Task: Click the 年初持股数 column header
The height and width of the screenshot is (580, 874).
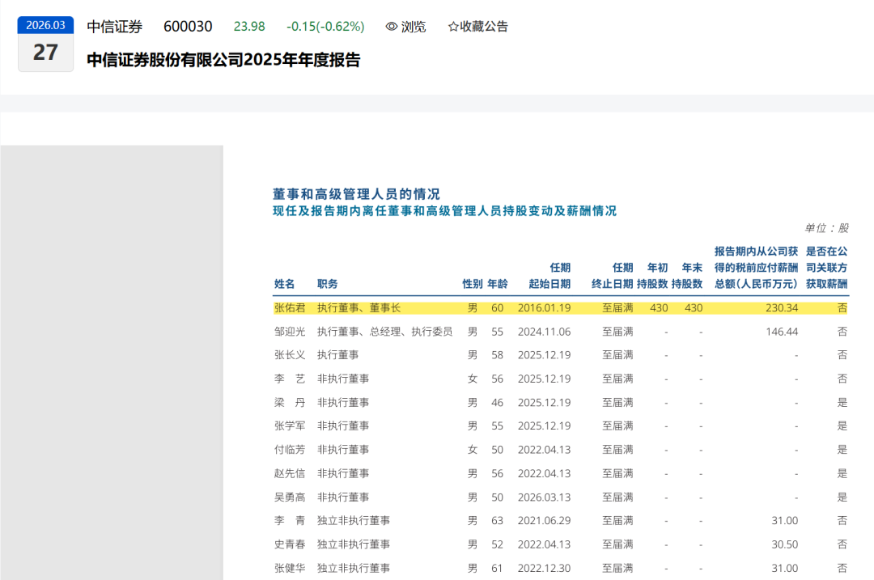Action: tap(659, 275)
